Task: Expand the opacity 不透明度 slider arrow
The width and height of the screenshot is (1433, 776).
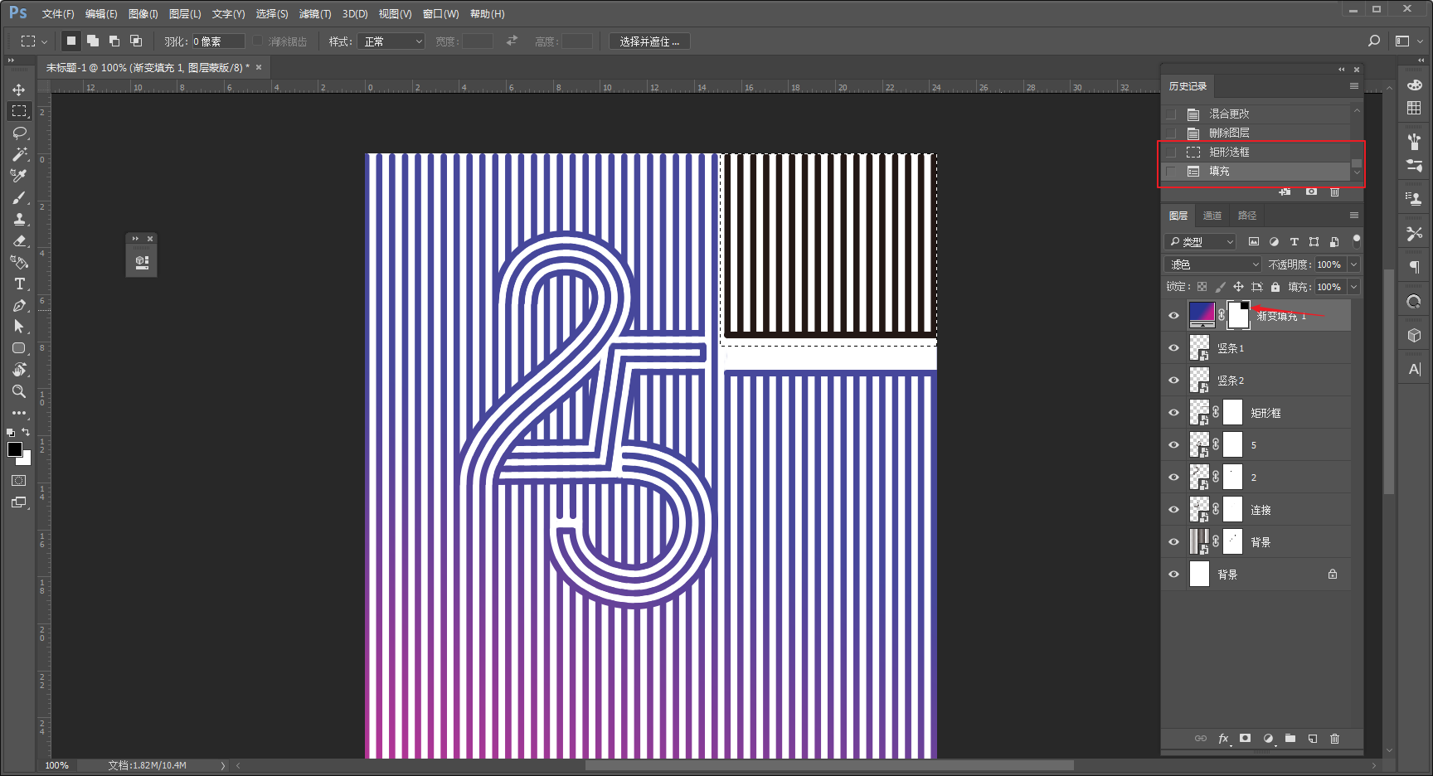Action: [1353, 264]
